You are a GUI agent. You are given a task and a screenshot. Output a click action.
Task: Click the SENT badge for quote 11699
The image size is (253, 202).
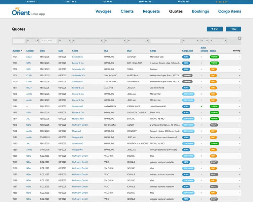(213, 88)
